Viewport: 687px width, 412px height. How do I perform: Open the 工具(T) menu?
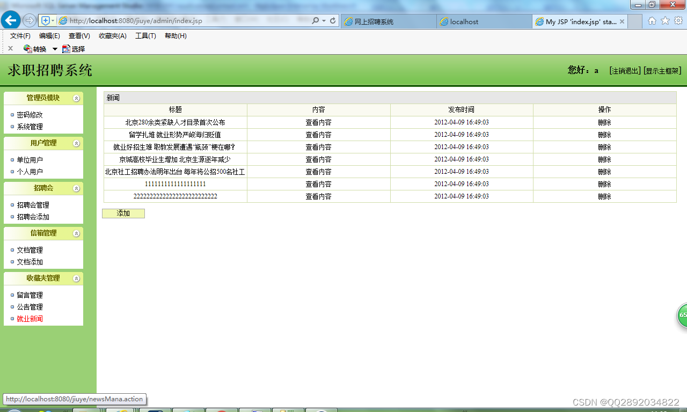pos(145,36)
